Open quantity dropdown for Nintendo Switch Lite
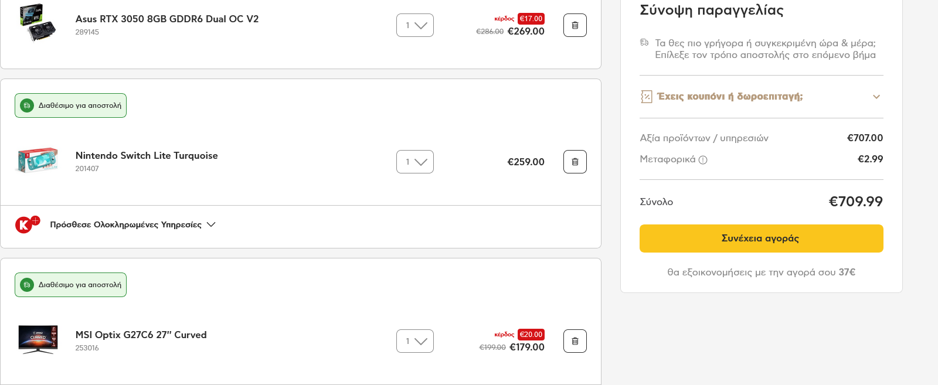This screenshot has width=938, height=385. coord(415,162)
